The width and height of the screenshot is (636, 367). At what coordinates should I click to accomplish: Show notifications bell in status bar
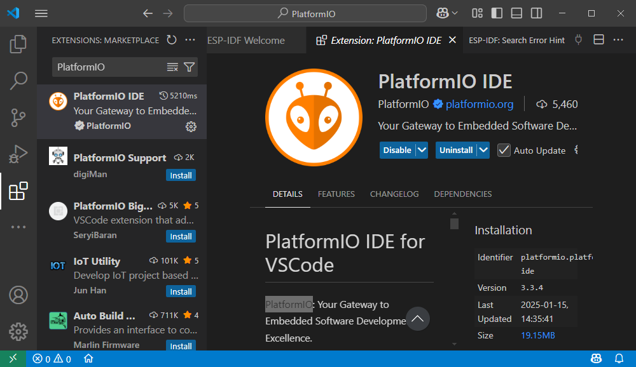(619, 359)
